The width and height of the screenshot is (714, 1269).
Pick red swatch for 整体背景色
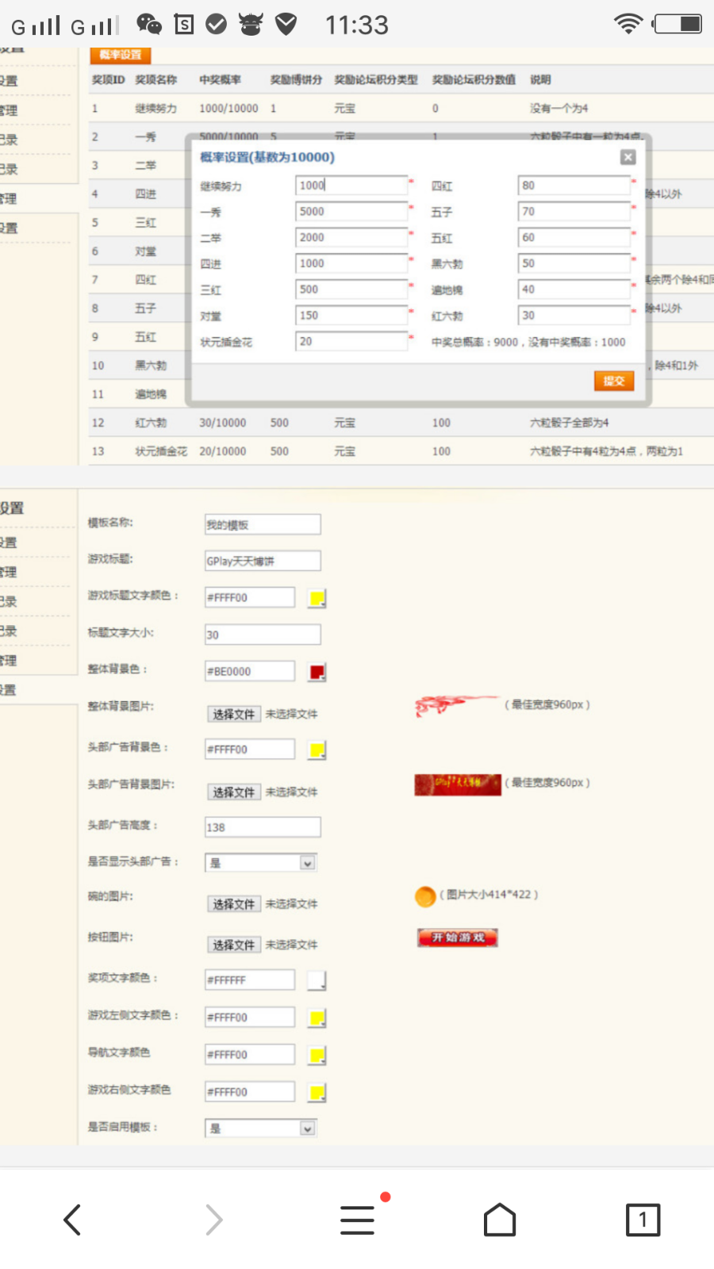[x=317, y=672]
